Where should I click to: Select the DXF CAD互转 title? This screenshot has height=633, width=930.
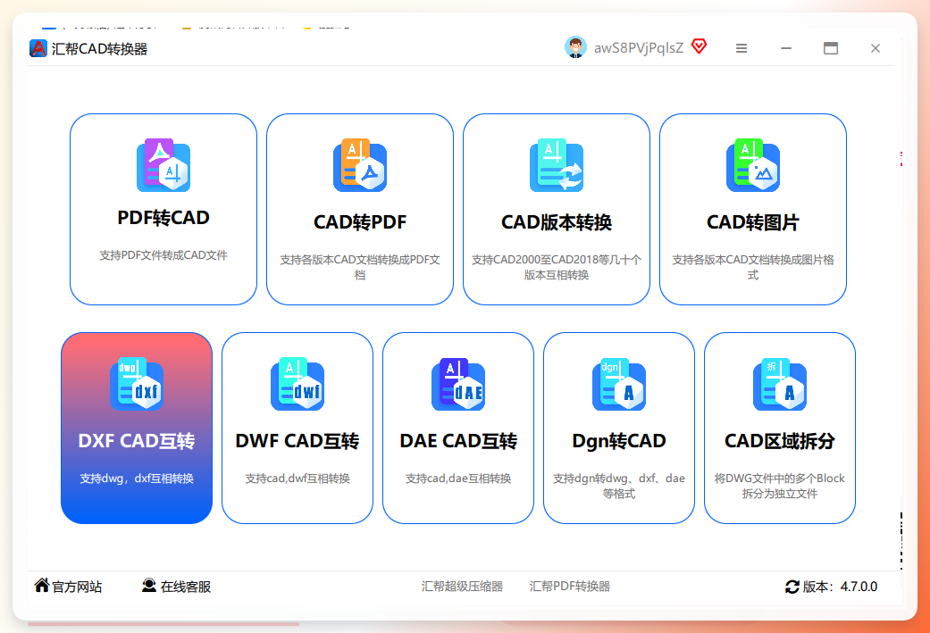tap(137, 441)
